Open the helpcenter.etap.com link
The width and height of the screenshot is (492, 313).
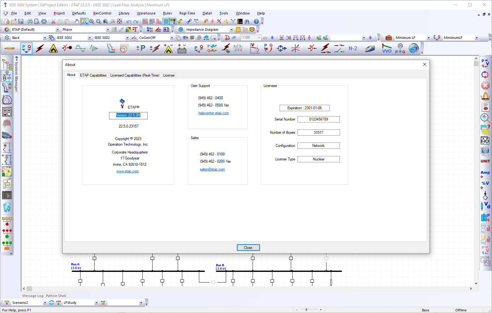pos(214,113)
